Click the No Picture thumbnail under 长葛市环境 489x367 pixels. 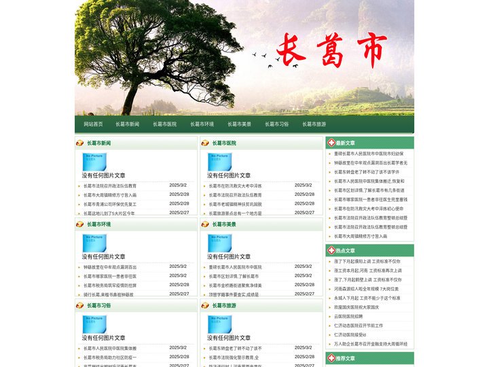click(x=94, y=243)
